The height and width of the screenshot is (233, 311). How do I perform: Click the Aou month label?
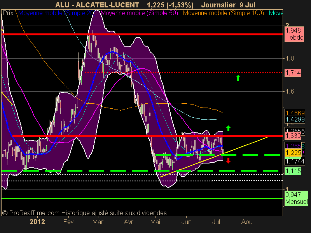[247, 222]
